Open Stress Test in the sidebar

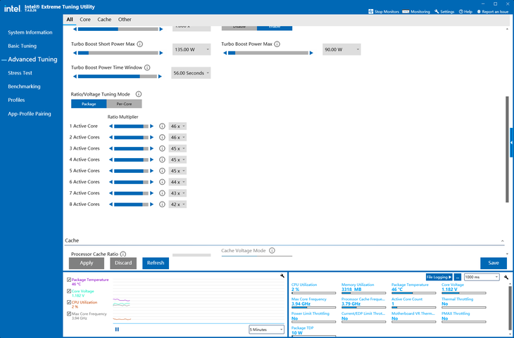(20, 73)
